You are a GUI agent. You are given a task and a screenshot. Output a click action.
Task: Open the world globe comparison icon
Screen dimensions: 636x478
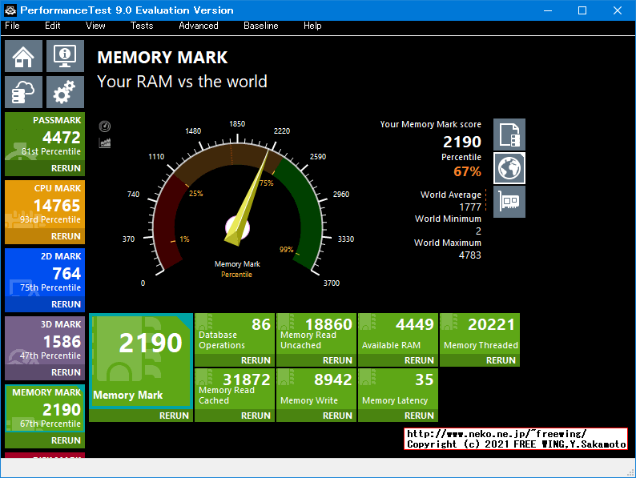(509, 168)
